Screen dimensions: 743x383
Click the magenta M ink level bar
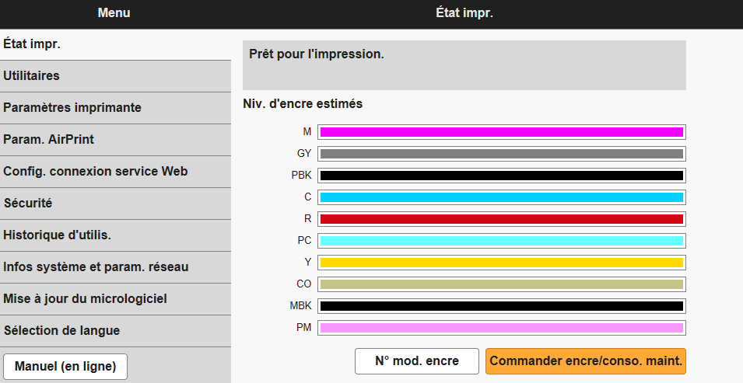[x=501, y=132]
